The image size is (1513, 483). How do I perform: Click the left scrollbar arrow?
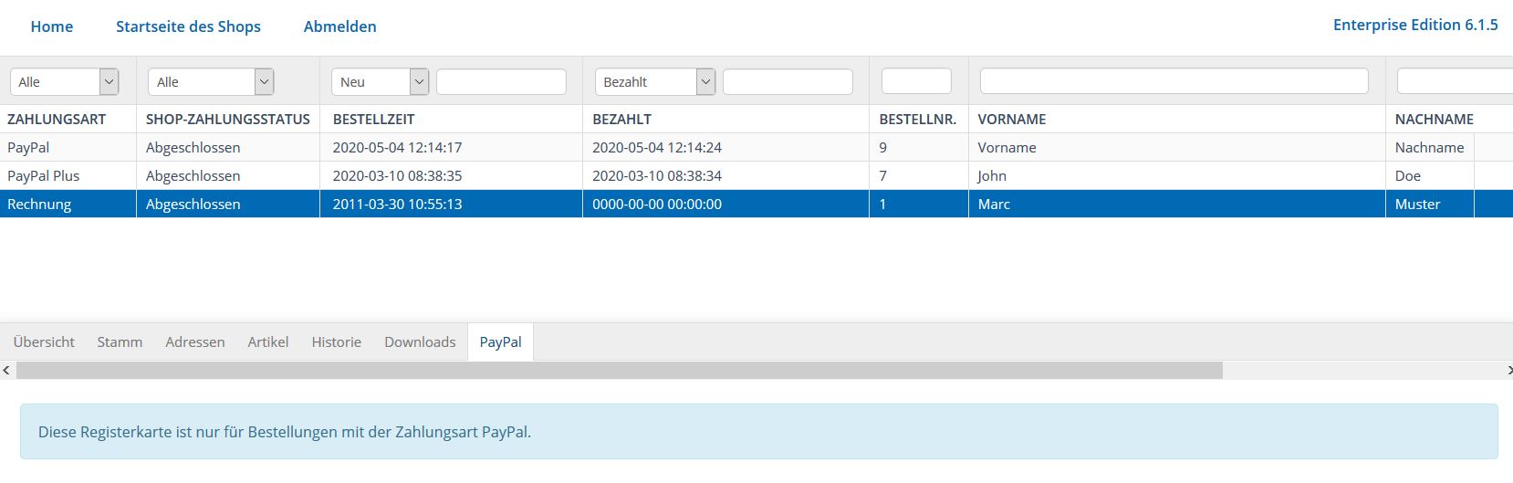(7, 370)
